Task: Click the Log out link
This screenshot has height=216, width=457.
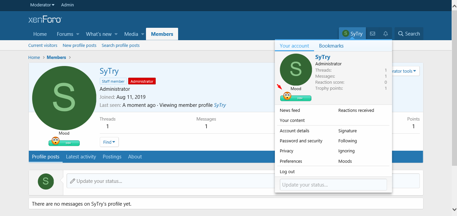Action: 287,172
